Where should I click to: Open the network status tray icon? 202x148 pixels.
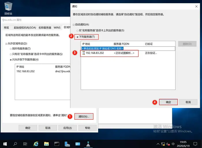tap(163, 144)
